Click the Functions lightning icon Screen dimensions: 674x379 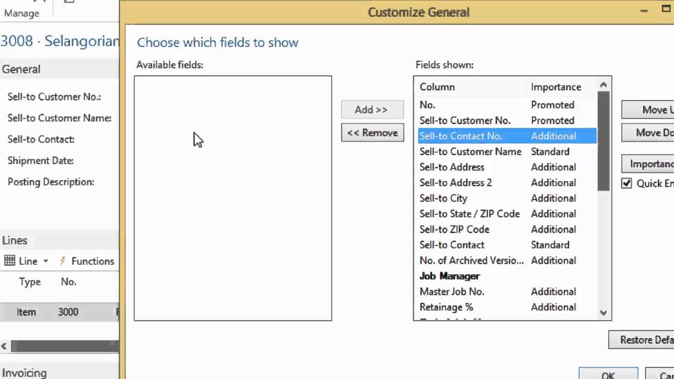[63, 261]
